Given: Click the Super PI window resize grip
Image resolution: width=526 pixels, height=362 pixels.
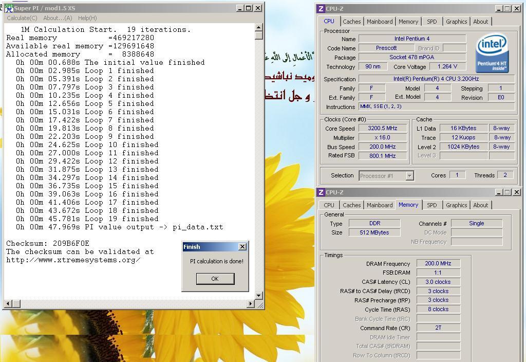Looking at the screenshot, I should click(x=259, y=304).
